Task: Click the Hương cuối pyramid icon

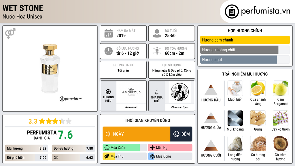Action: point(211,145)
